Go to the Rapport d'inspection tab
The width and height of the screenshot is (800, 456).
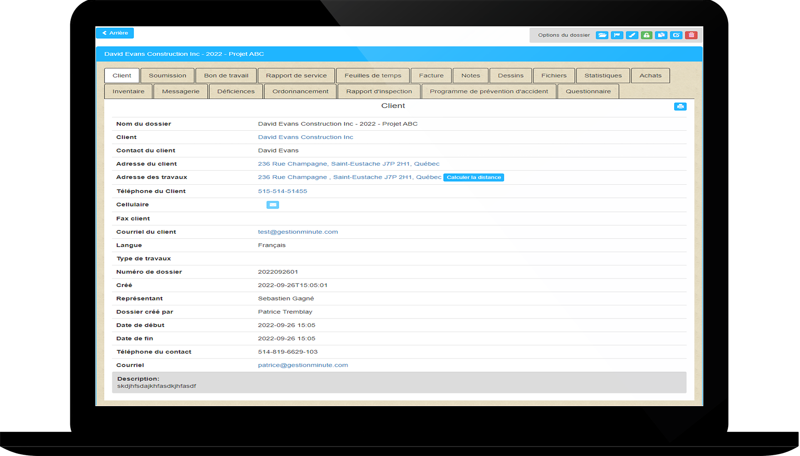(x=379, y=92)
